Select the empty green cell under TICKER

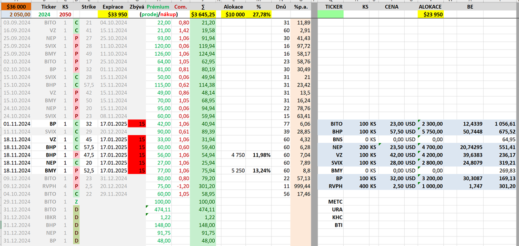[329, 15]
